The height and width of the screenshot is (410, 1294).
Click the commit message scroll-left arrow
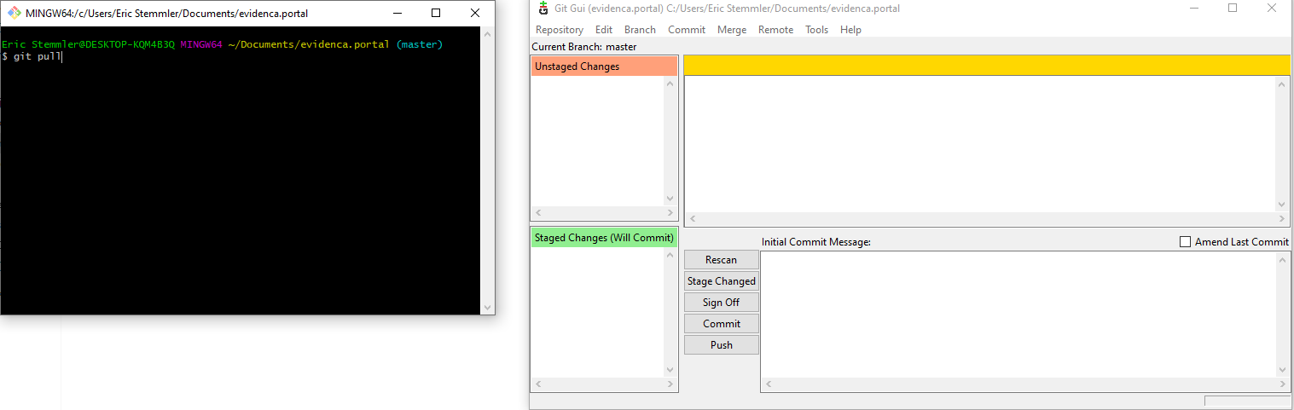[767, 385]
